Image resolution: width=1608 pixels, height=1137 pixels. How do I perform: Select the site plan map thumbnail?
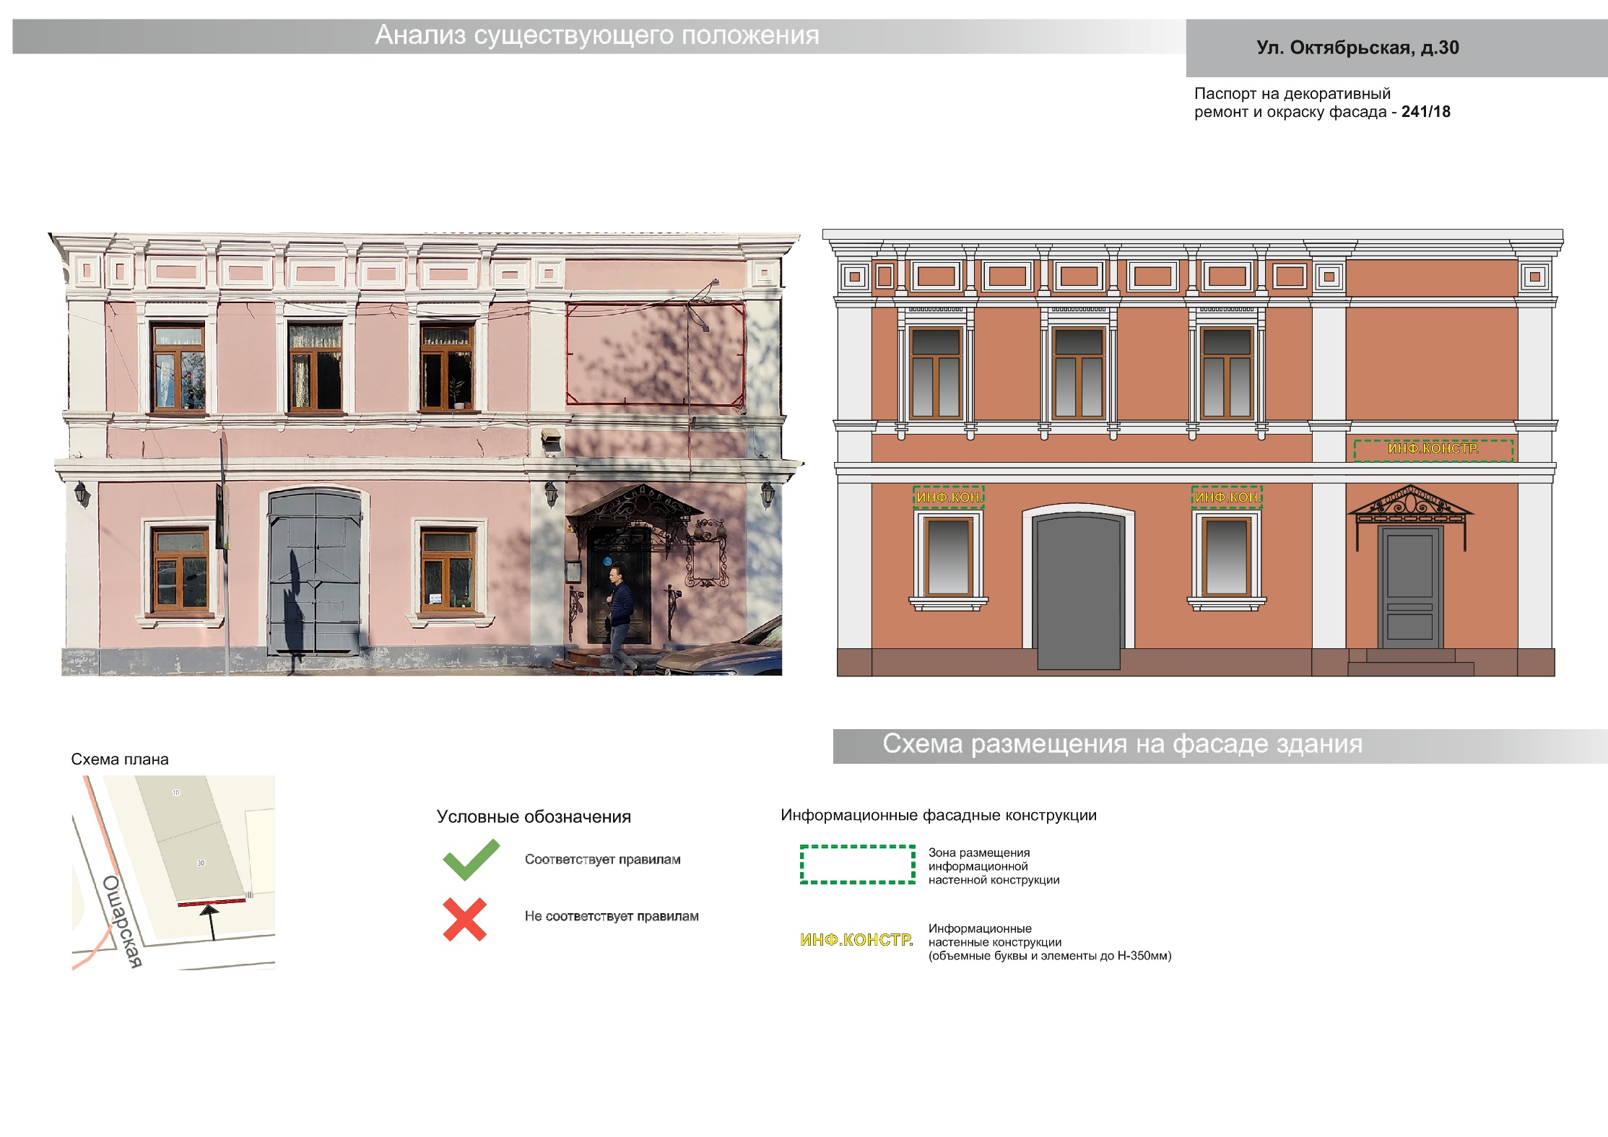173,872
